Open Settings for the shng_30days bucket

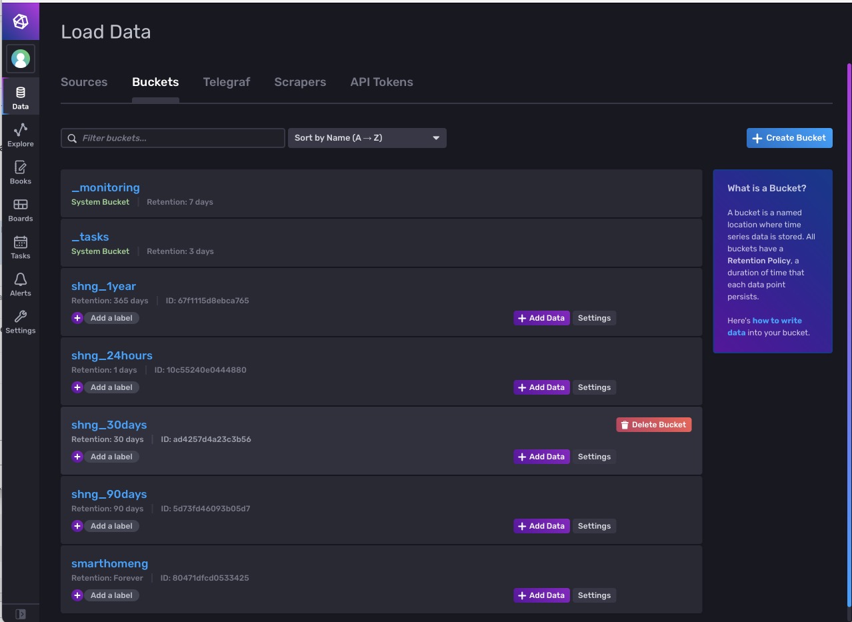(594, 457)
